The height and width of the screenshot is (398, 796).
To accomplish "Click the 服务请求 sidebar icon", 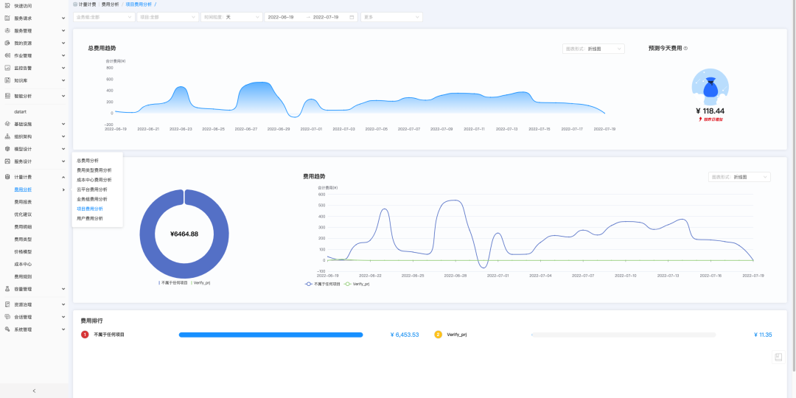I will 7,18.
